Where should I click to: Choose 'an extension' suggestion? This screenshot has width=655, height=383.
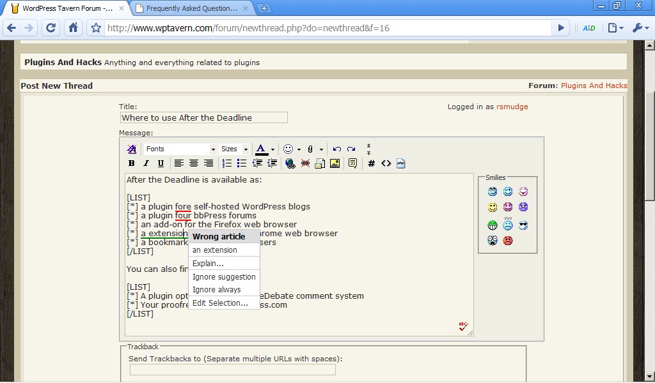pyautogui.click(x=215, y=250)
